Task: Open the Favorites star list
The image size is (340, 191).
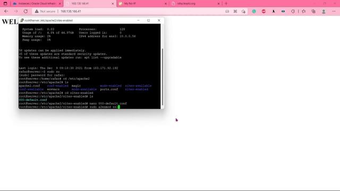Action: pos(303,11)
